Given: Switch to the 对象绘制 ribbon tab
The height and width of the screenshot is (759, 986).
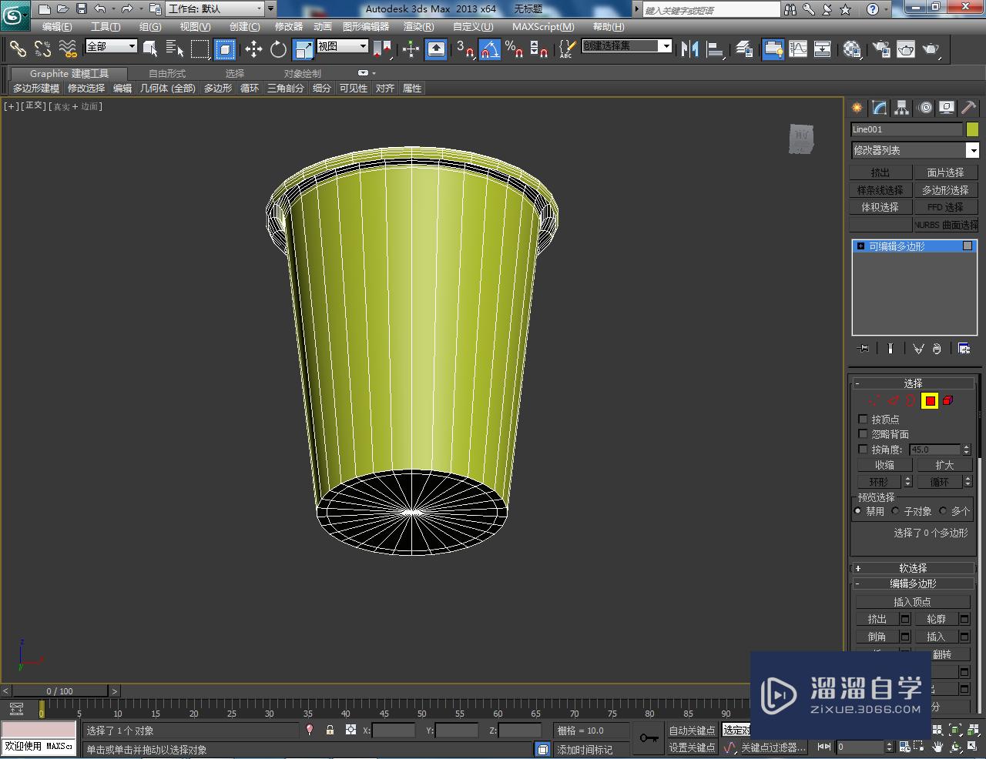Looking at the screenshot, I should click(x=303, y=74).
